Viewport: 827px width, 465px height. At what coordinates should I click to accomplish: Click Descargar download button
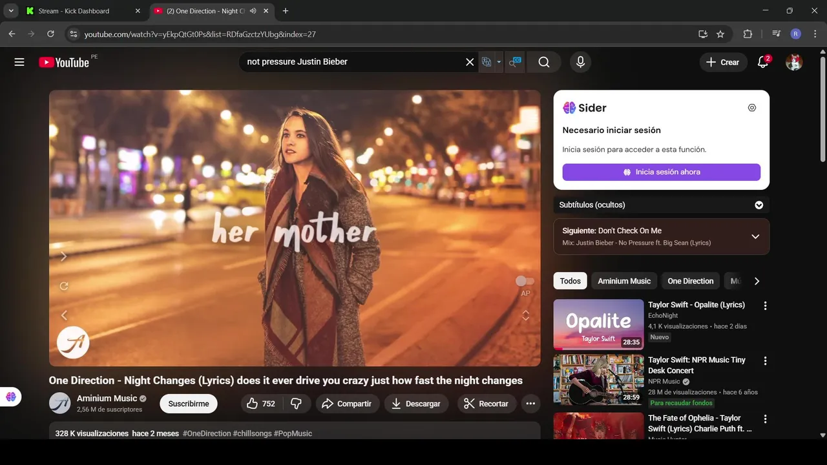(416, 404)
